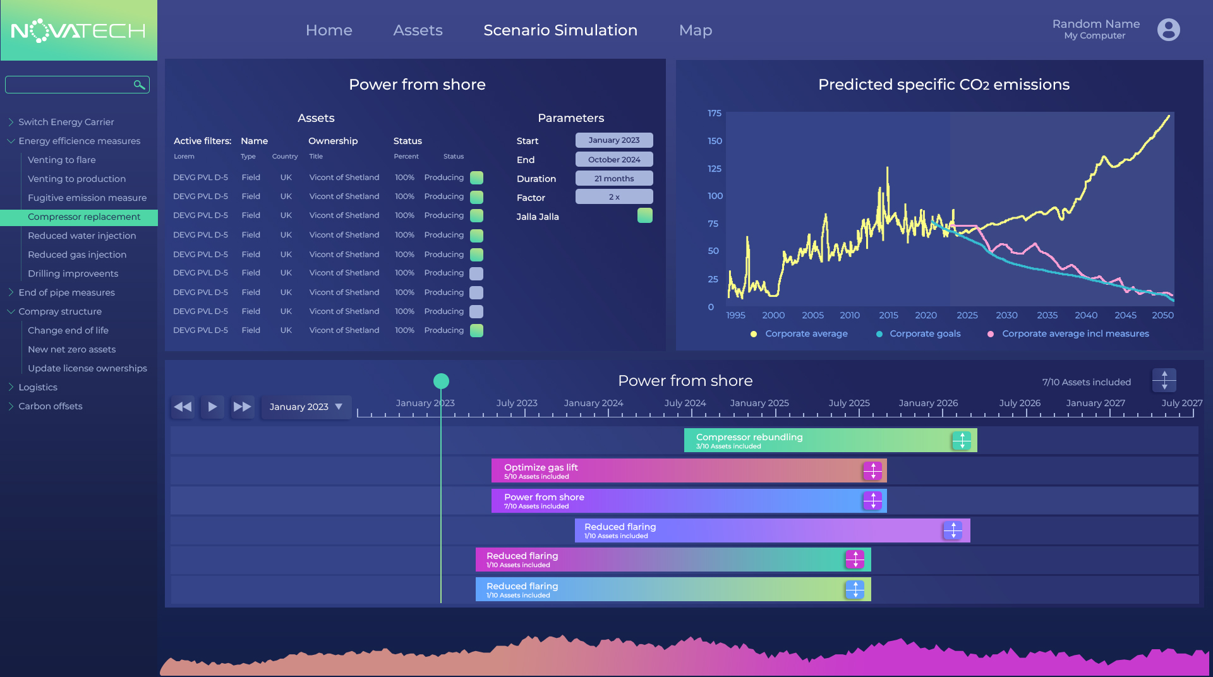This screenshot has height=677, width=1213.
Task: Toggle the Jalla Jalla parameter switch
Action: [x=644, y=216]
